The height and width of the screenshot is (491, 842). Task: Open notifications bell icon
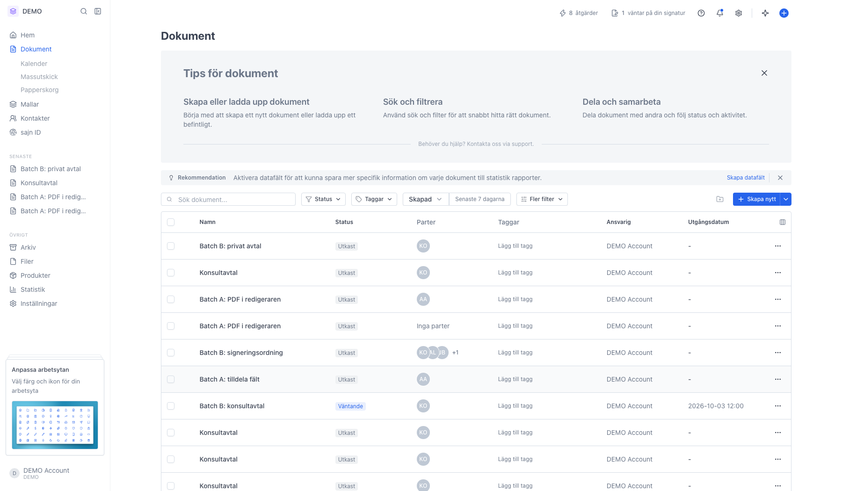(x=720, y=13)
